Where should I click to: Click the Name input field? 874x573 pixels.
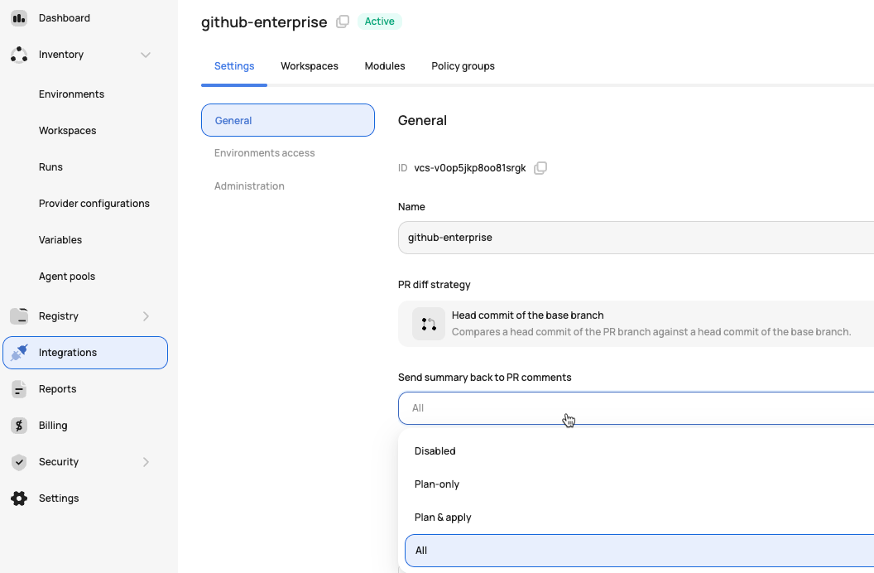636,238
